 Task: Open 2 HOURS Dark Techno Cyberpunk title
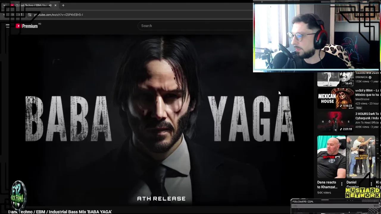click(368, 116)
